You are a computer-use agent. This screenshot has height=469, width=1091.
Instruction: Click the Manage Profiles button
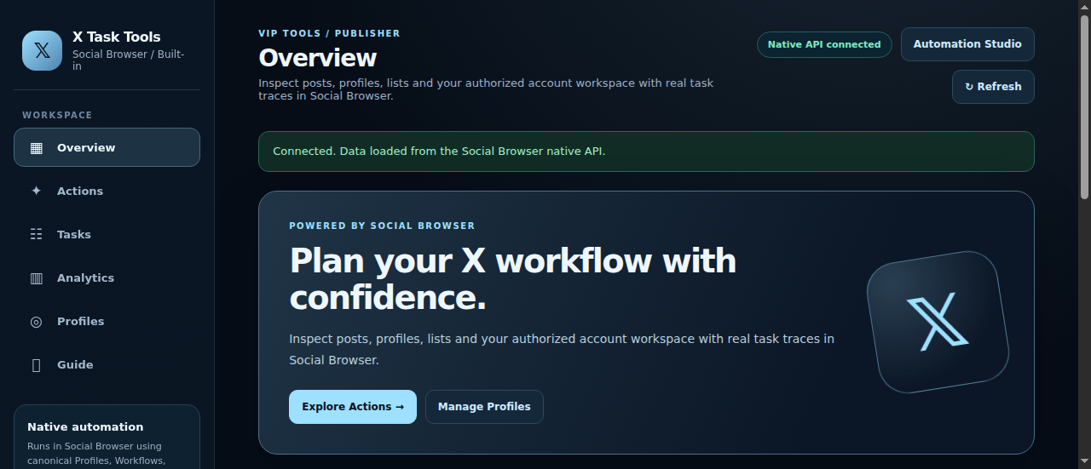(x=484, y=407)
